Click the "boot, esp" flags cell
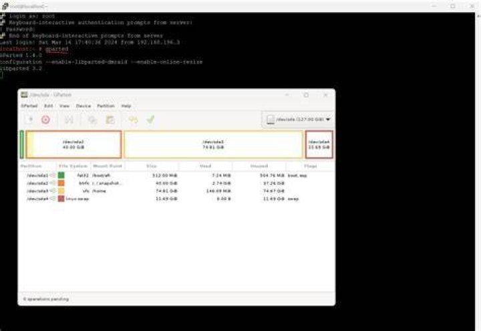 point(297,175)
